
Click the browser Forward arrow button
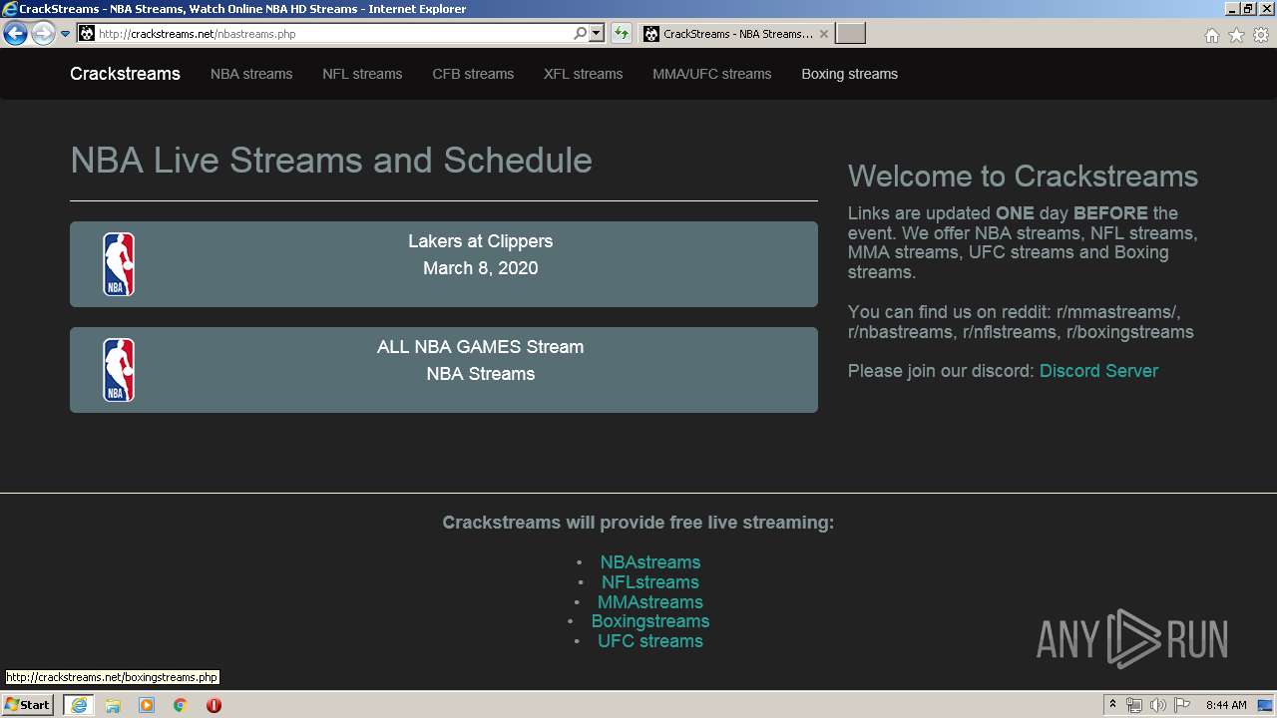point(43,34)
